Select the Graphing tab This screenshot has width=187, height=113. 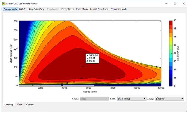pyautogui.click(x=9, y=105)
